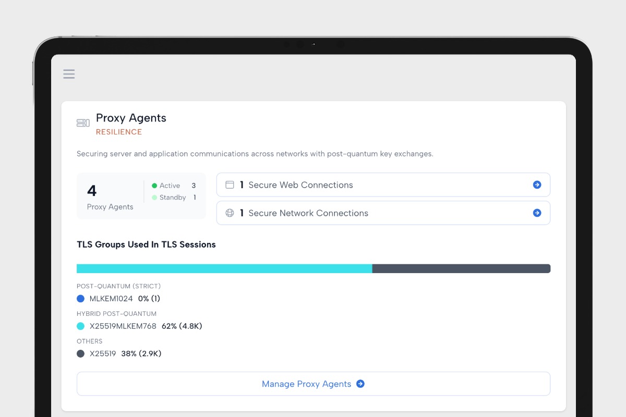This screenshot has height=417, width=626.
Task: Click the globe icon beside Secure Network Connections
Action: (x=230, y=213)
